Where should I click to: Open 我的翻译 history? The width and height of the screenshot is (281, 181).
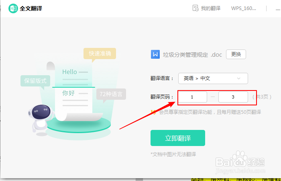click(x=206, y=8)
